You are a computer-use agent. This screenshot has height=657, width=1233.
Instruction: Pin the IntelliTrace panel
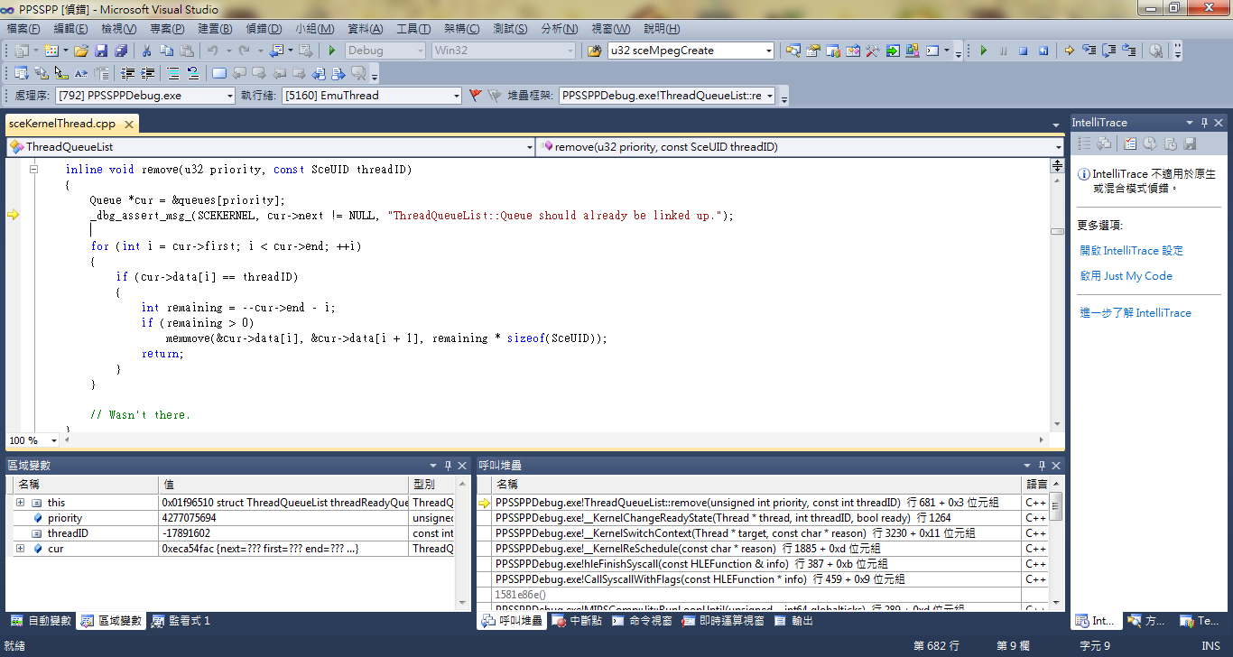[x=1203, y=123]
